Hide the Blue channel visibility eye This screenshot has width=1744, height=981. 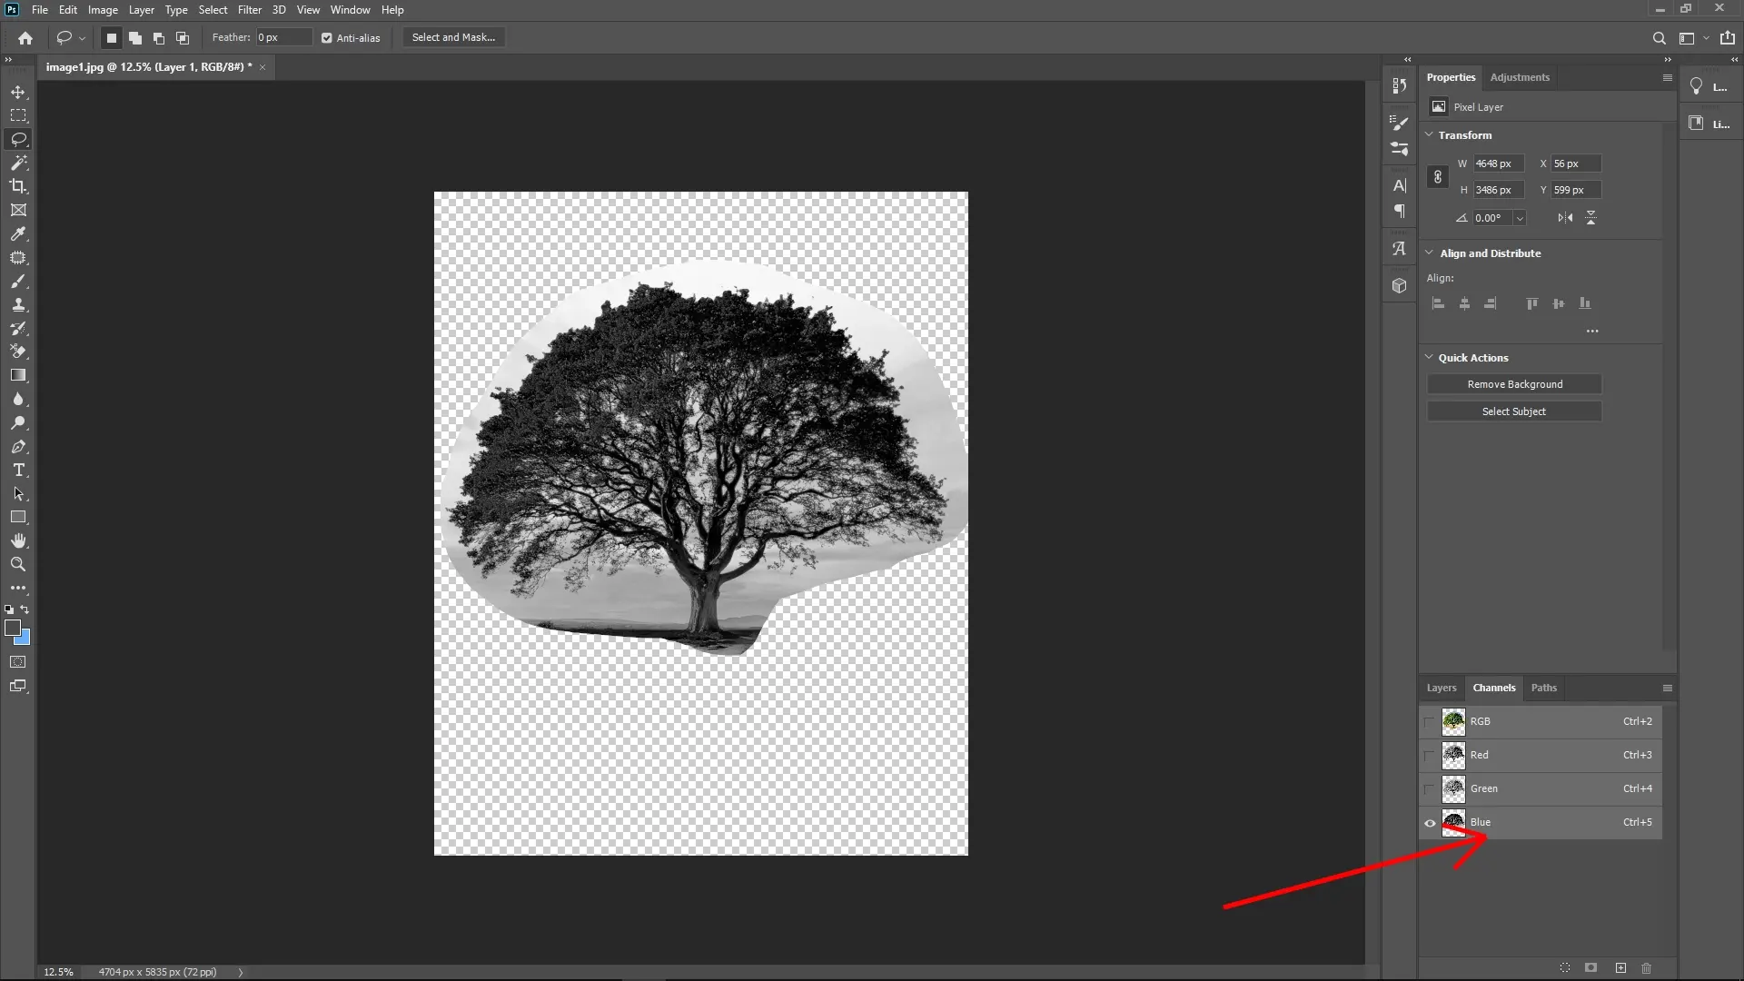click(1429, 822)
